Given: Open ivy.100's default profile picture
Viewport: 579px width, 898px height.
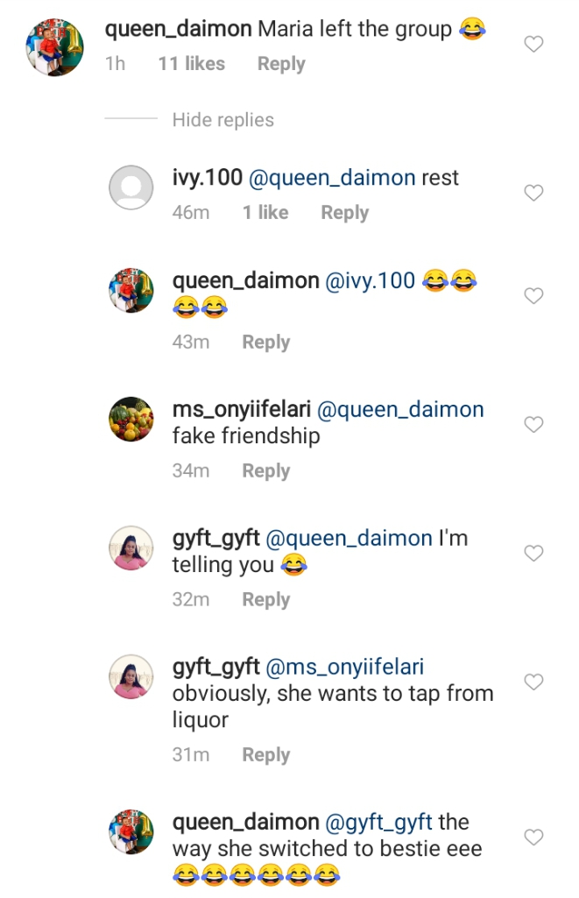Looking at the screenshot, I should 131,187.
